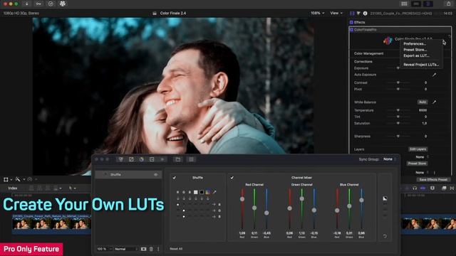Open the None dropdown below Edit Layers
This screenshot has width=456, height=256.
pos(422,156)
